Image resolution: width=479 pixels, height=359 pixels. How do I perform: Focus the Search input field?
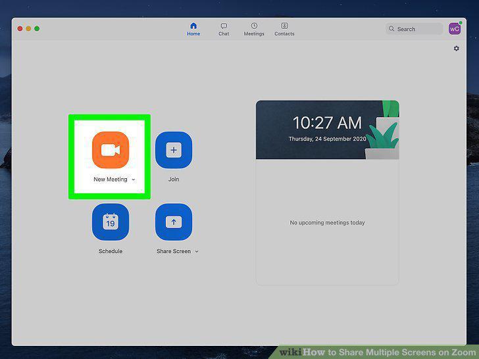pos(414,29)
